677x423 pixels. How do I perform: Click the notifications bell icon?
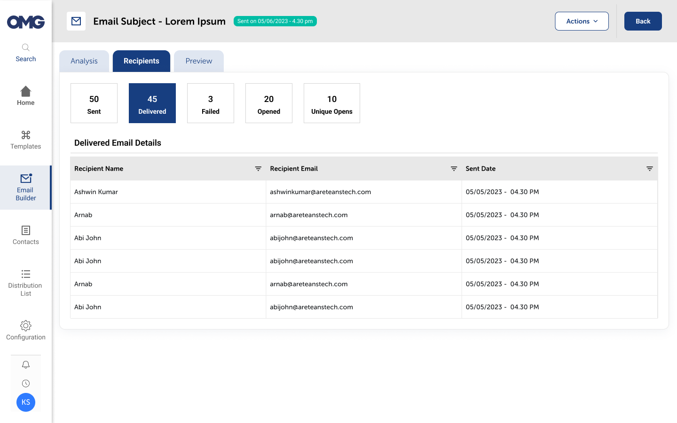(26, 365)
